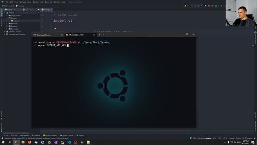Open the Code menu
The width and height of the screenshot is (257, 145).
tap(29, 2)
